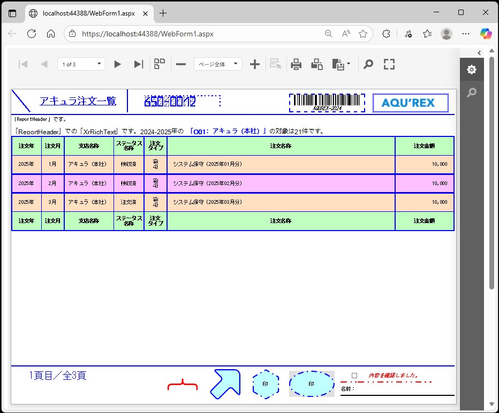499x413 pixels.
Task: Open the report search tool
Action: point(368,64)
